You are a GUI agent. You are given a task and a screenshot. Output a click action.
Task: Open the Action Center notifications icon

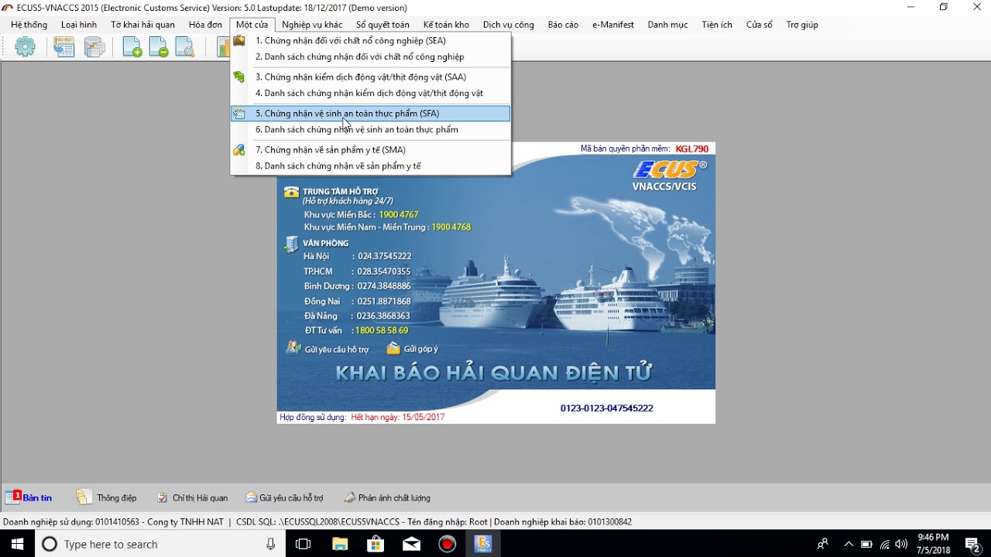point(972,544)
